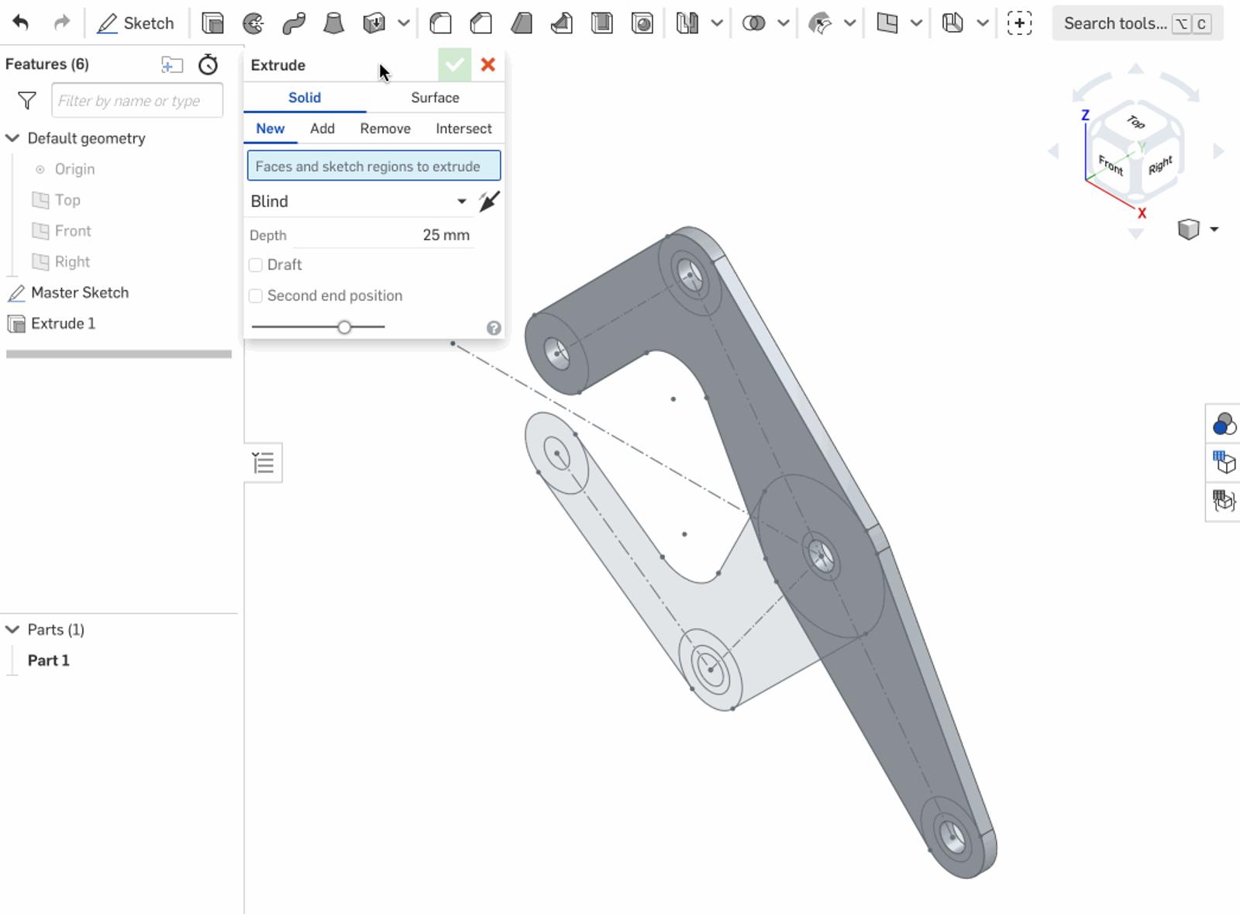
Task: Select the Extrude tool in toolbar
Action: click(x=212, y=23)
